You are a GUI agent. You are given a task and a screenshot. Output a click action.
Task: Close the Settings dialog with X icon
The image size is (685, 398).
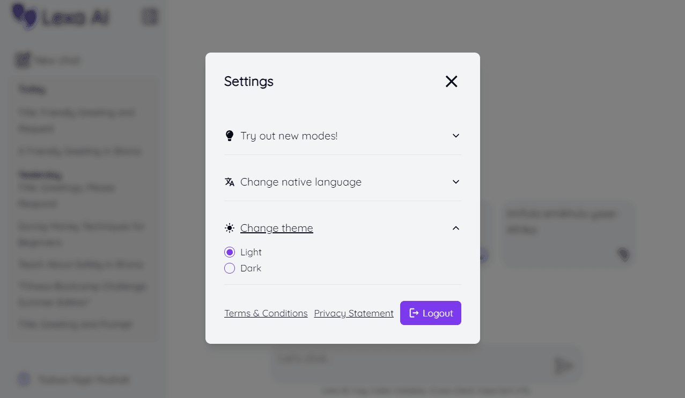click(451, 81)
